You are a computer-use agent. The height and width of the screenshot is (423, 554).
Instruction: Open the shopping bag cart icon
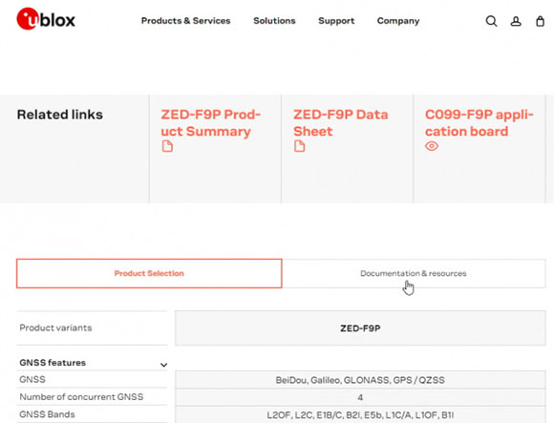(x=541, y=21)
